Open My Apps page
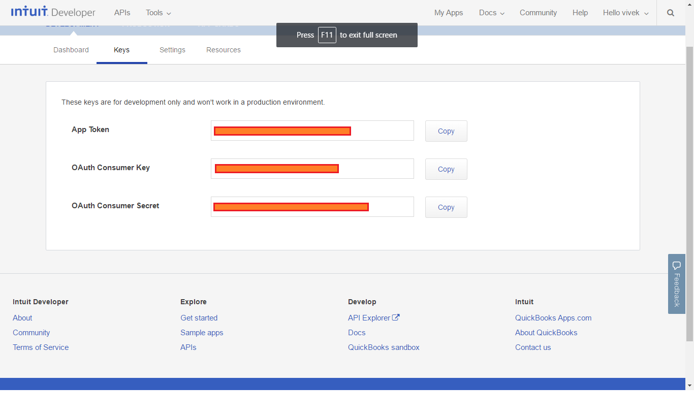This screenshot has height=417, width=694. [x=449, y=13]
